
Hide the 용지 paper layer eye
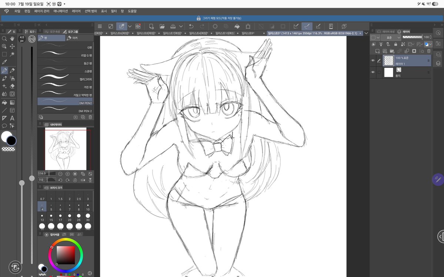click(373, 72)
